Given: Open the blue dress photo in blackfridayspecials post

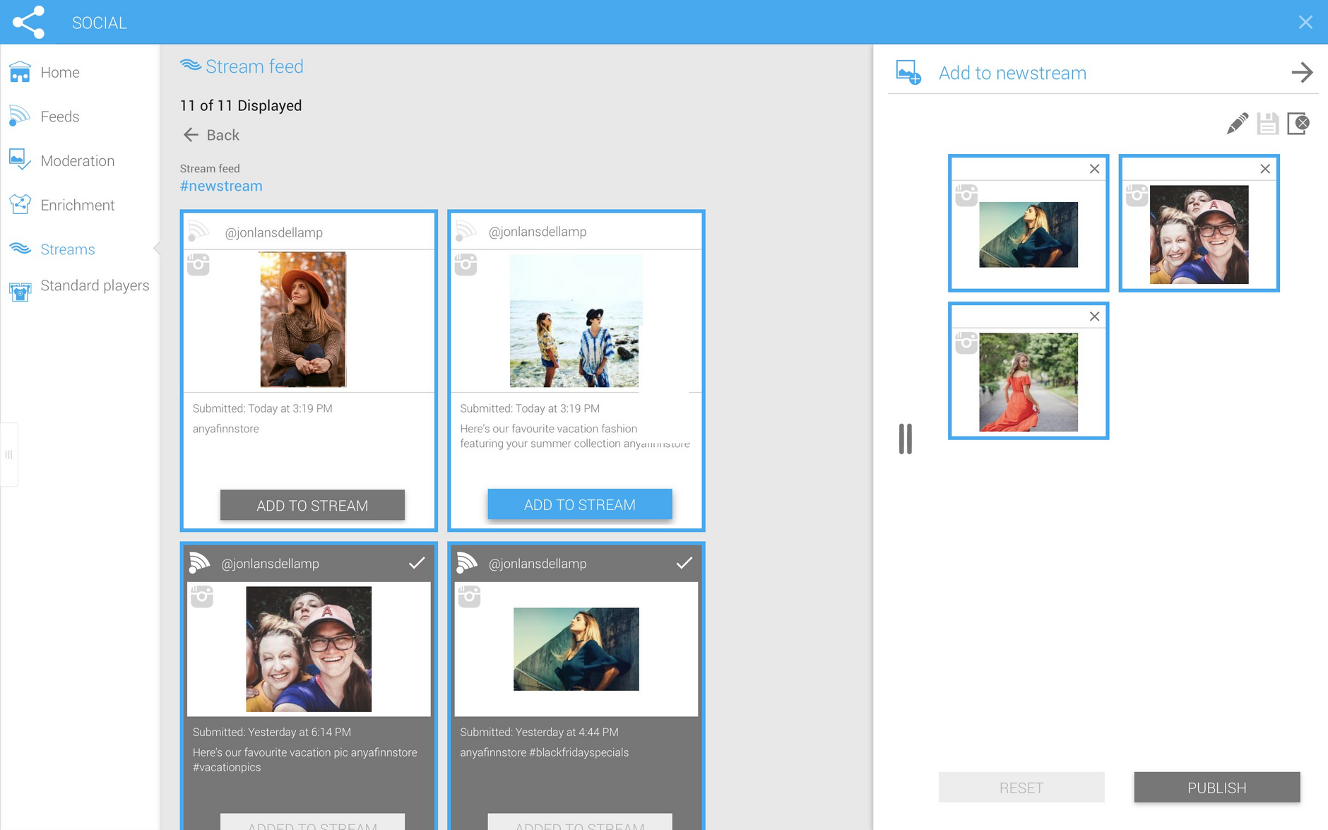Looking at the screenshot, I should click(576, 649).
